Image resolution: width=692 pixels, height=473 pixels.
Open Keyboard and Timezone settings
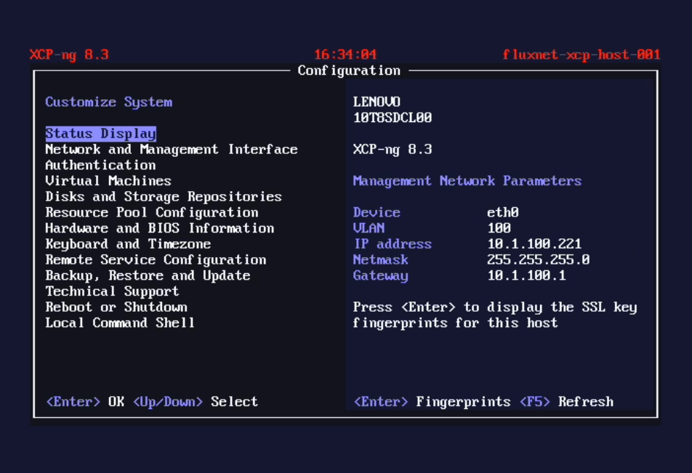coord(128,244)
